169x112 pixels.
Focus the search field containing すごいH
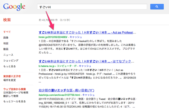tap(92, 7)
